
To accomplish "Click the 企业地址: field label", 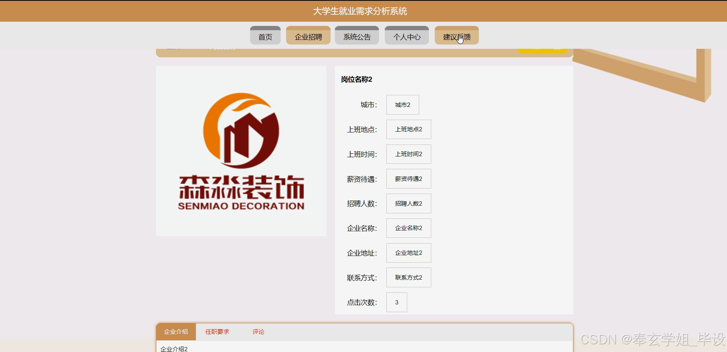I will tap(362, 253).
